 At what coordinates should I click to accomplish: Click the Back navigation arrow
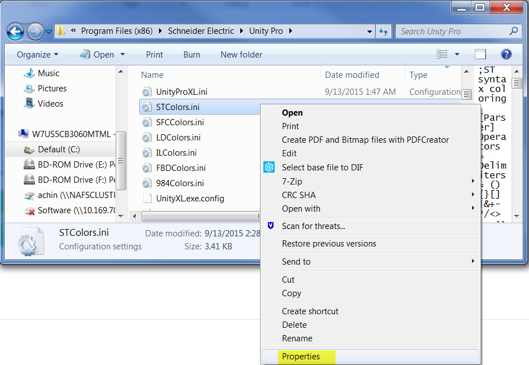coord(15,32)
